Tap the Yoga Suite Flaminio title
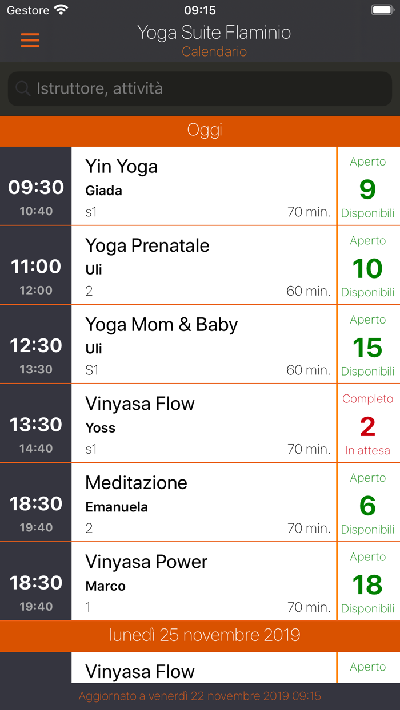This screenshot has width=400, height=710. coord(214,33)
